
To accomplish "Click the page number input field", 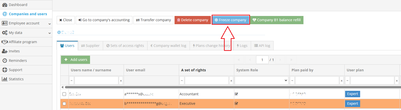I will [x=262, y=60].
